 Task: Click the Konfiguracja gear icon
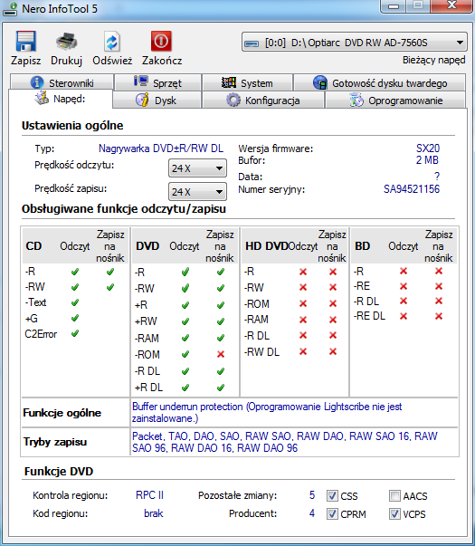click(x=233, y=100)
